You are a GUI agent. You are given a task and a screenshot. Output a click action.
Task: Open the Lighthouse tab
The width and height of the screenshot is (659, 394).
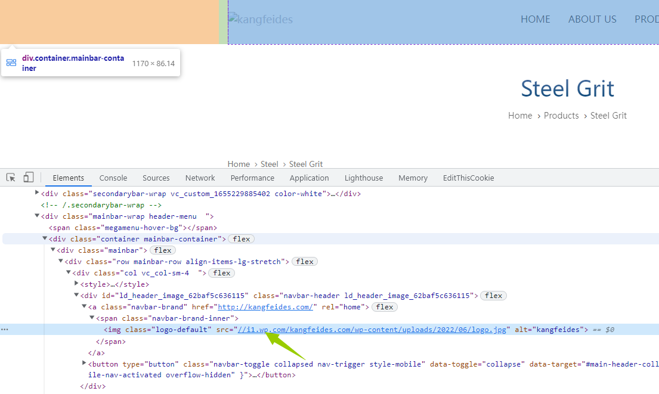pos(364,178)
